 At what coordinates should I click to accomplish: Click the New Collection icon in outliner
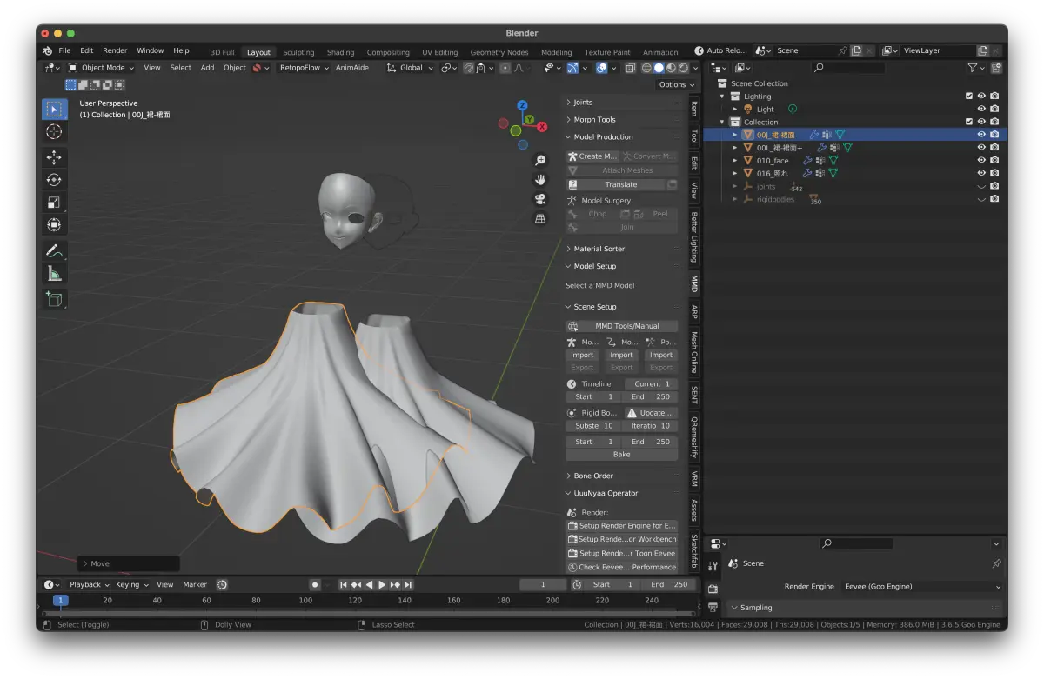click(x=997, y=68)
